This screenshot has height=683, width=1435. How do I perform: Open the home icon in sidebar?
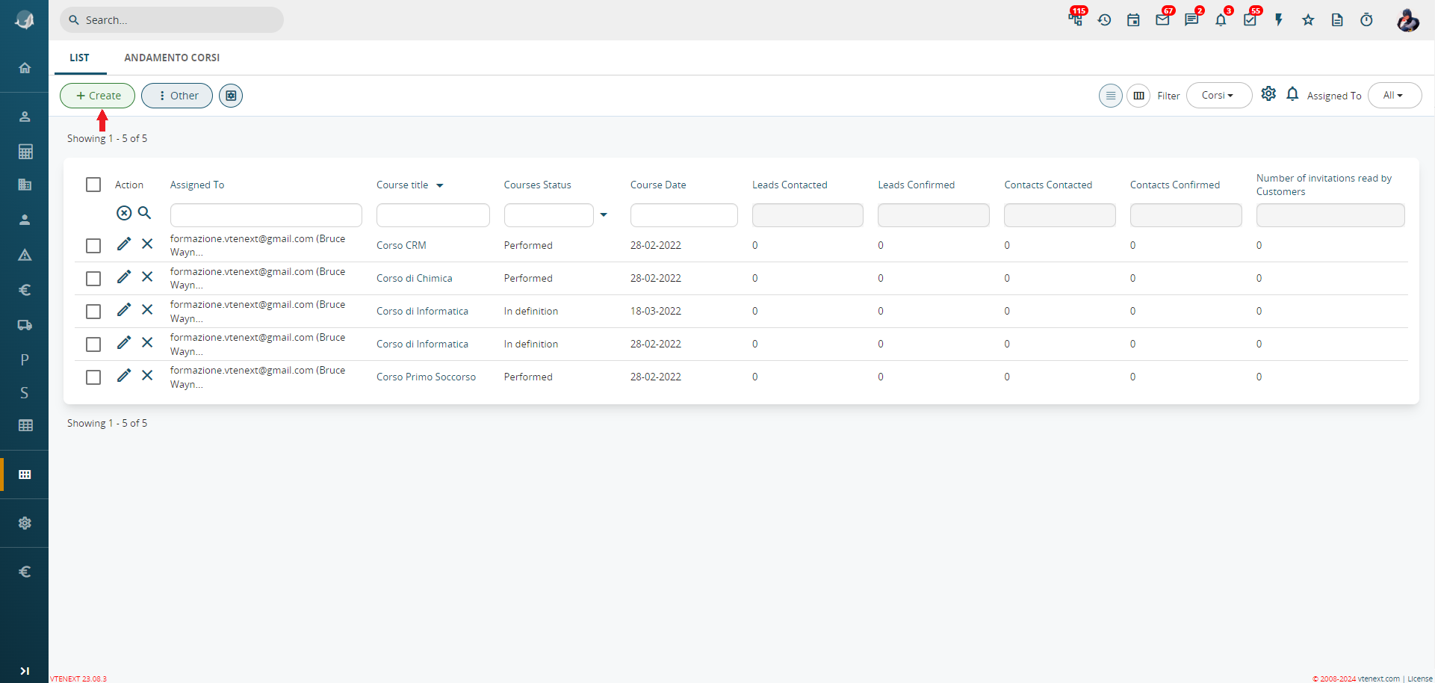tap(25, 68)
